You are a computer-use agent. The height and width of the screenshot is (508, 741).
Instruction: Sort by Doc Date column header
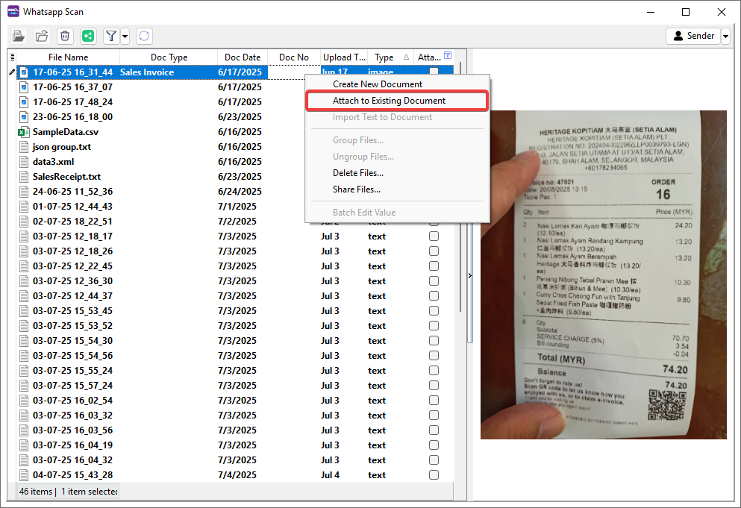tap(243, 57)
